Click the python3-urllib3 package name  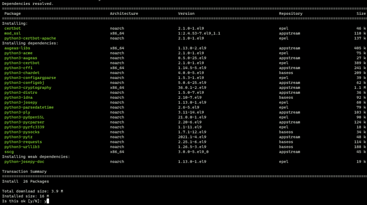[22, 147]
